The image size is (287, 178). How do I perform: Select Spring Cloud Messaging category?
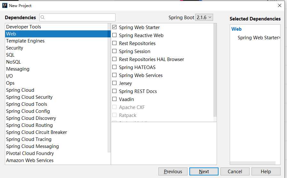click(x=58, y=146)
